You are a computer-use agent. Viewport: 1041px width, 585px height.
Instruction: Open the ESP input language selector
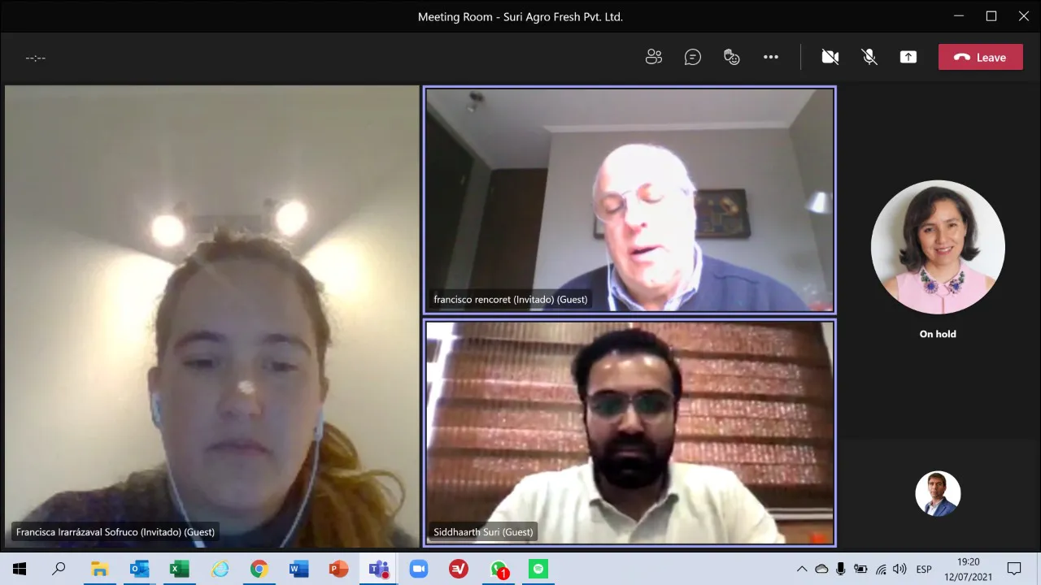924,569
